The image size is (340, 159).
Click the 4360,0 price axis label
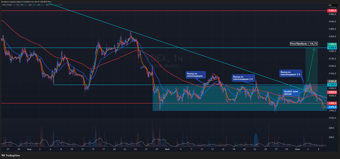click(x=332, y=37)
